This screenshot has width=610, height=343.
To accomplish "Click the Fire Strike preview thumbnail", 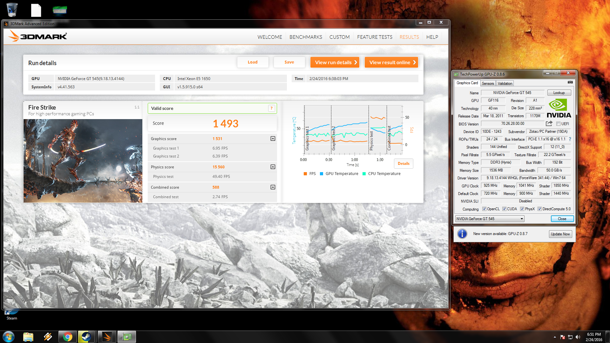I will coord(83,161).
